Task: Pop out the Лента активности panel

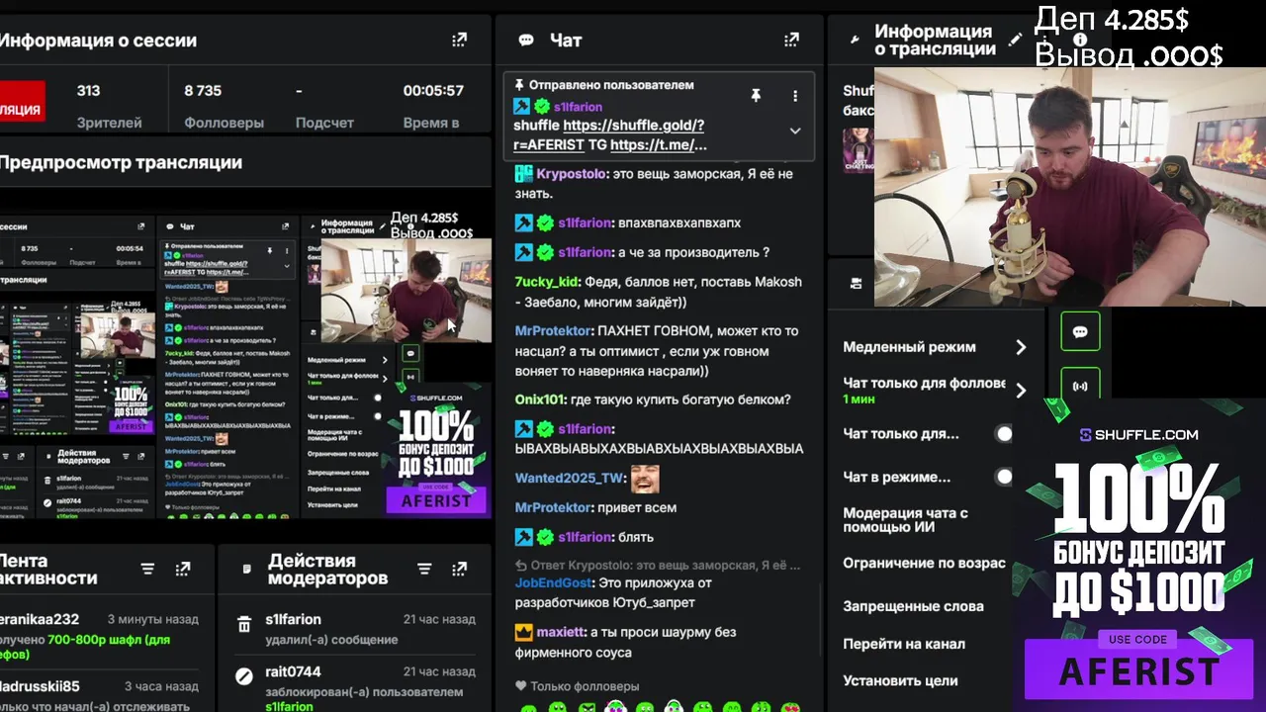Action: tap(182, 569)
